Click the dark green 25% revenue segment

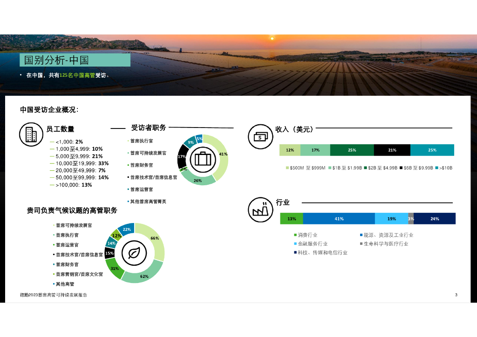(x=352, y=150)
